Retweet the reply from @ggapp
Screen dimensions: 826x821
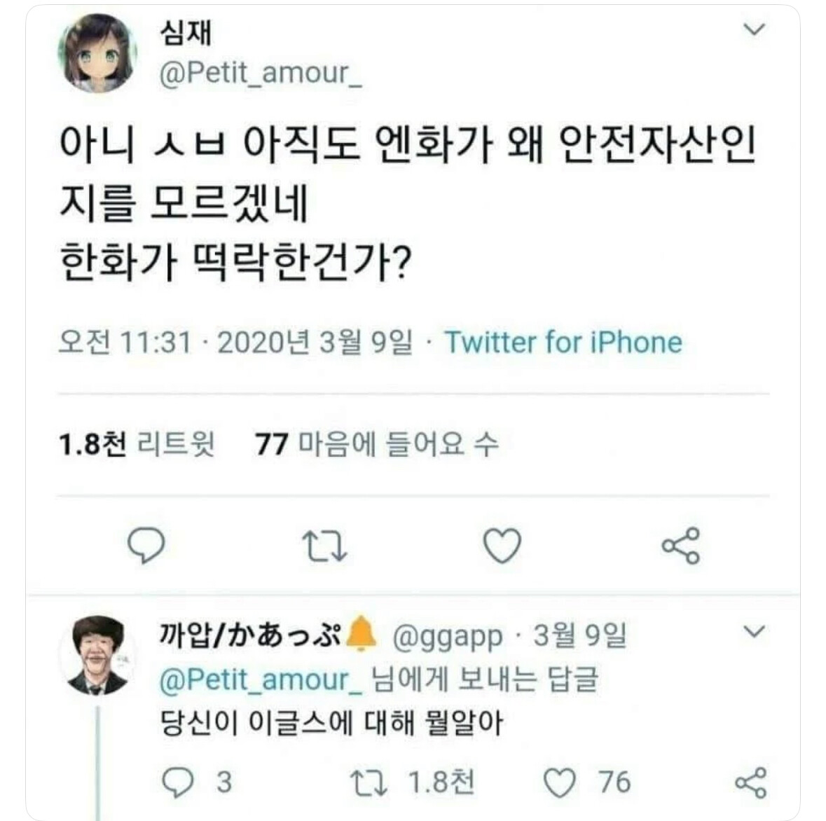coord(369,782)
